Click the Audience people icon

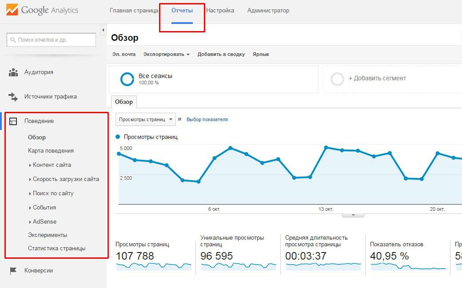[x=13, y=72]
